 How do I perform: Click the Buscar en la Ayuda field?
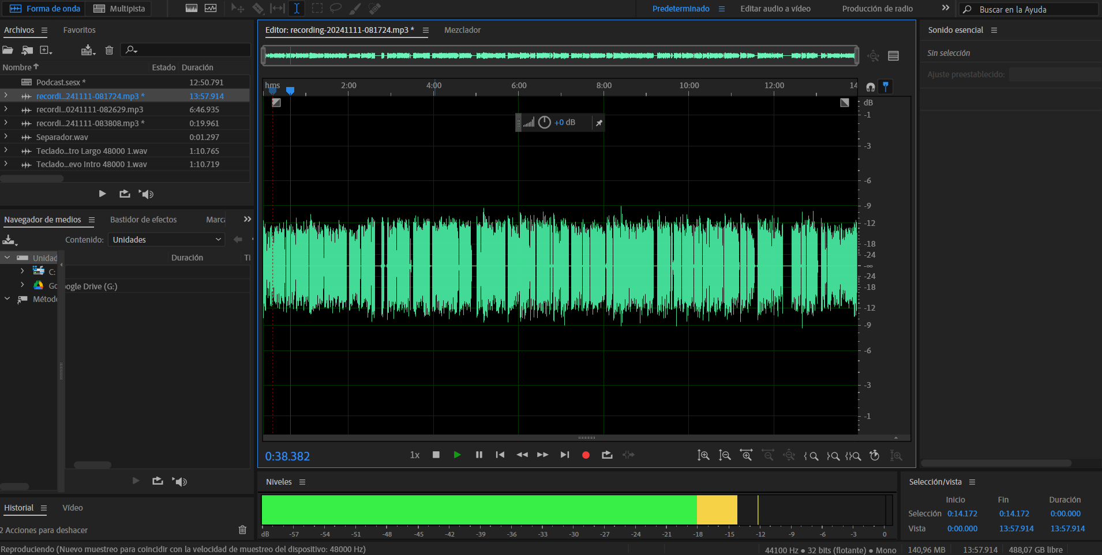(x=1029, y=9)
